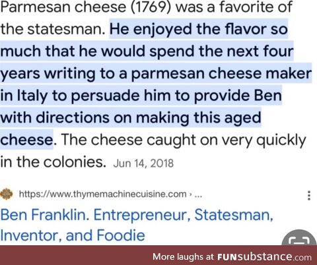Screen dimensions: 317x265
Task: Open the FUNsubstance.com watermark link
Action: coord(264,256)
